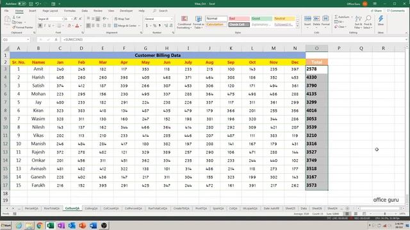
Task: Switch to the Data ribbon tab
Action: [x=85, y=11]
